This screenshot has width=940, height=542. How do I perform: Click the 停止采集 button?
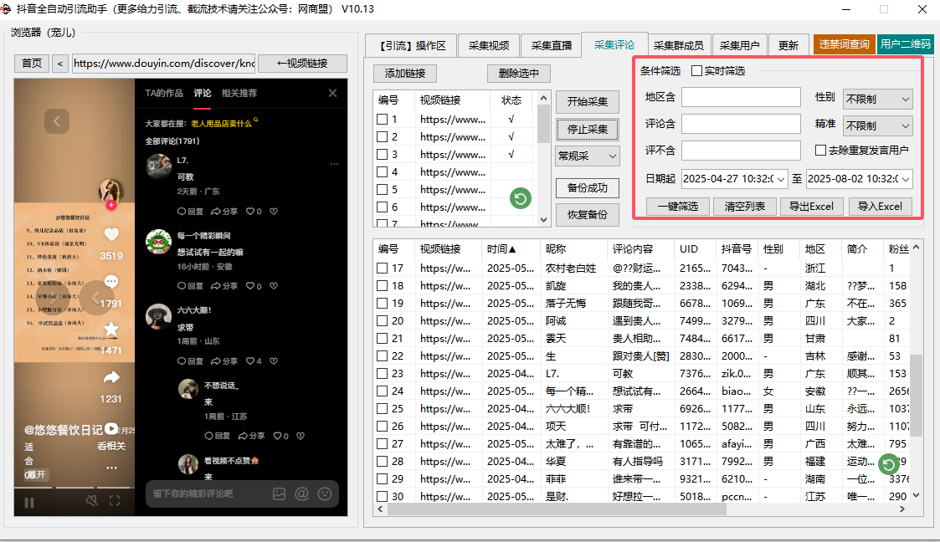click(588, 129)
